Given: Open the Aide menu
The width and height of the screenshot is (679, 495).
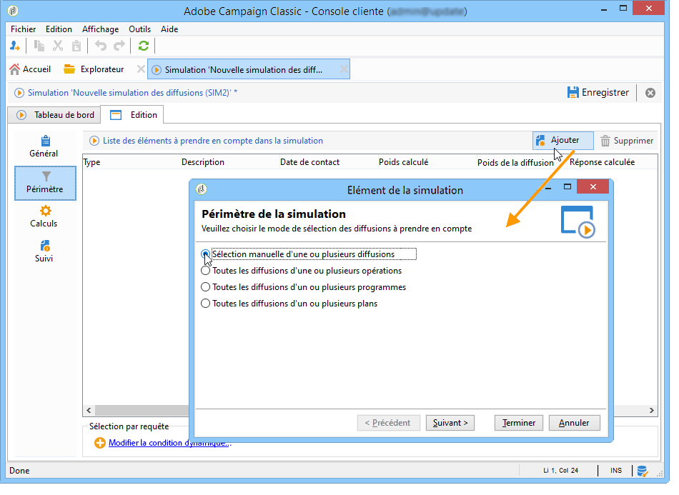Looking at the screenshot, I should tap(169, 29).
